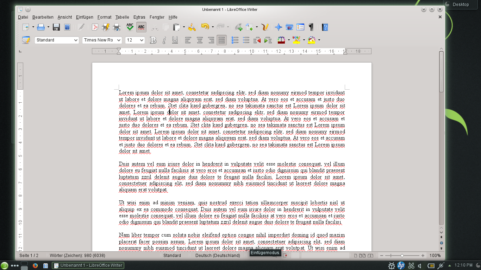Toggle numbered list
The width and height of the screenshot is (481, 270).
235,40
